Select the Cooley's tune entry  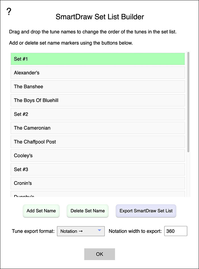coord(98,156)
